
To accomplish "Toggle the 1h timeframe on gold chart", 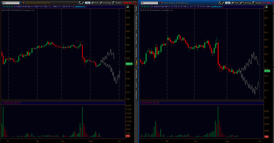I will coord(88,3).
